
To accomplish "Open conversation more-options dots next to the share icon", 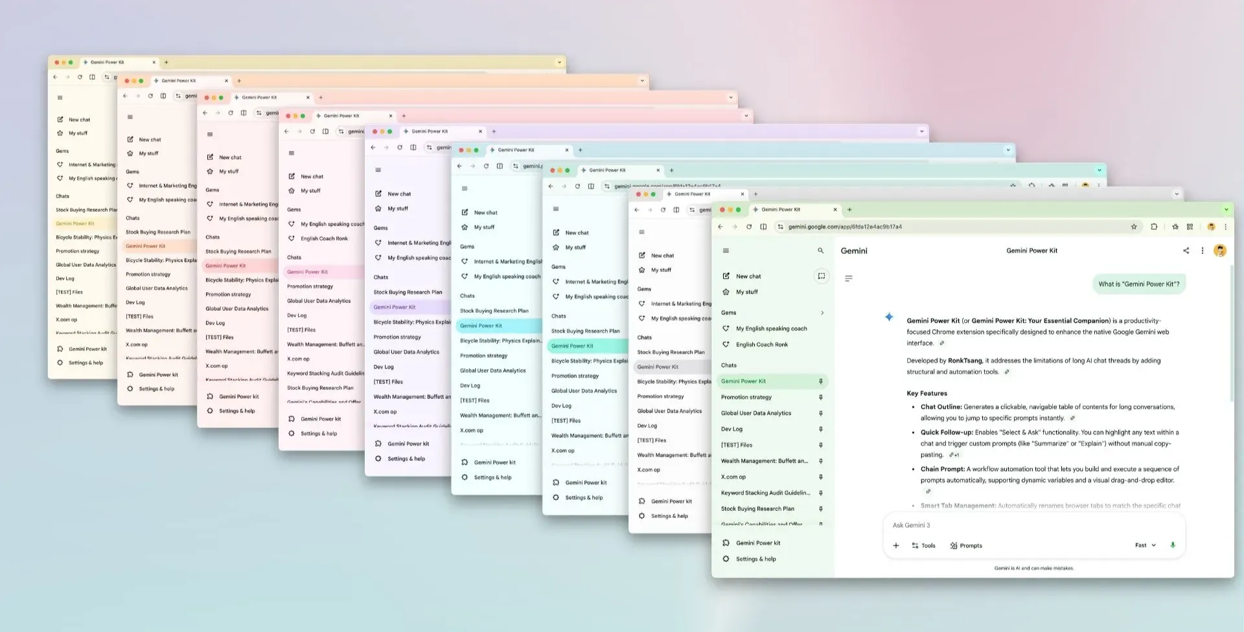I will pyautogui.click(x=1203, y=251).
